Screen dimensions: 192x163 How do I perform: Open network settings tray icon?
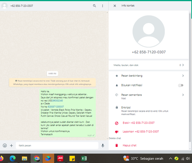182,159
